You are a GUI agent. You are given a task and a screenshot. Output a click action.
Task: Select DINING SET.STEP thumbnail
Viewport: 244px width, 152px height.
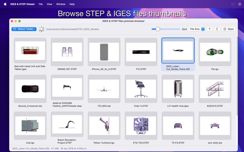[x=67, y=52]
